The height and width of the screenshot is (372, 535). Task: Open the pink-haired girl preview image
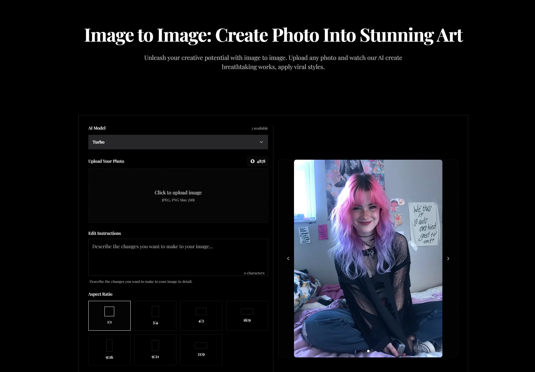(x=368, y=243)
